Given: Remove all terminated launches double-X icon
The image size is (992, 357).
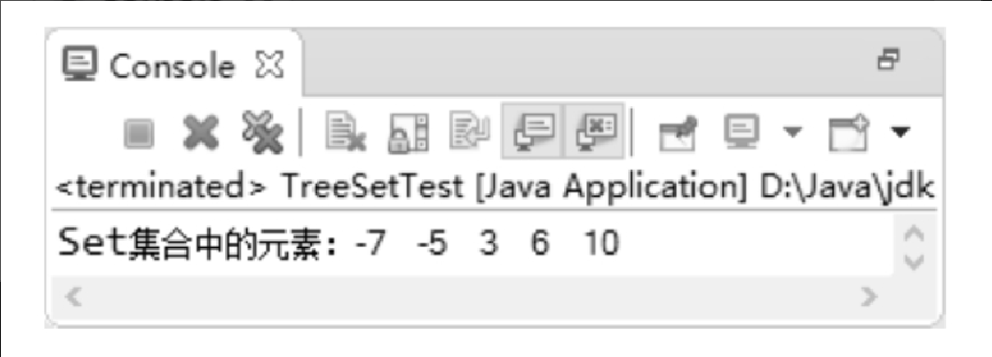Looking at the screenshot, I should pos(261,132).
